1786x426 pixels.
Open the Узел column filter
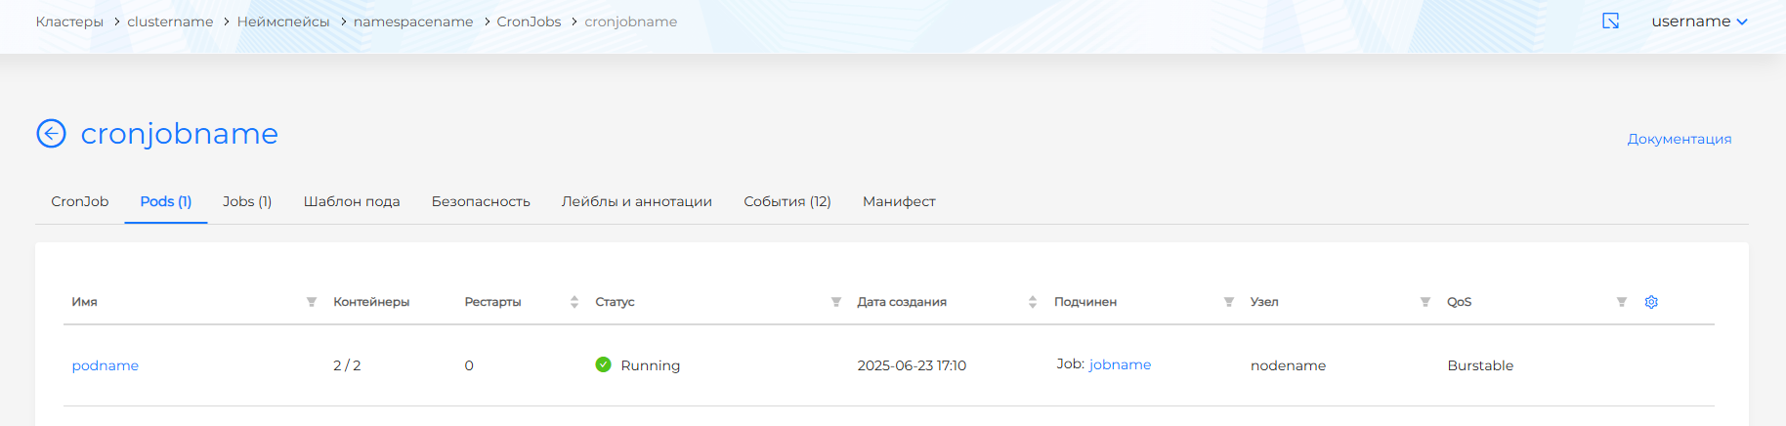click(x=1425, y=302)
